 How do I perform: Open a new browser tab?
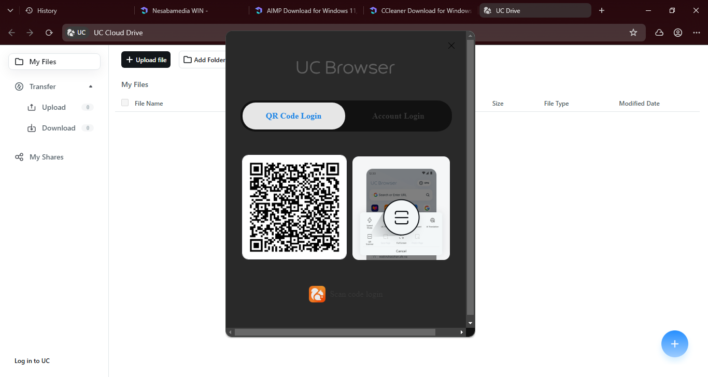coord(601,10)
